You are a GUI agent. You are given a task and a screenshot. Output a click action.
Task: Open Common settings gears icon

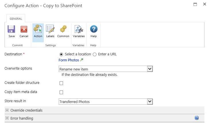point(63,29)
